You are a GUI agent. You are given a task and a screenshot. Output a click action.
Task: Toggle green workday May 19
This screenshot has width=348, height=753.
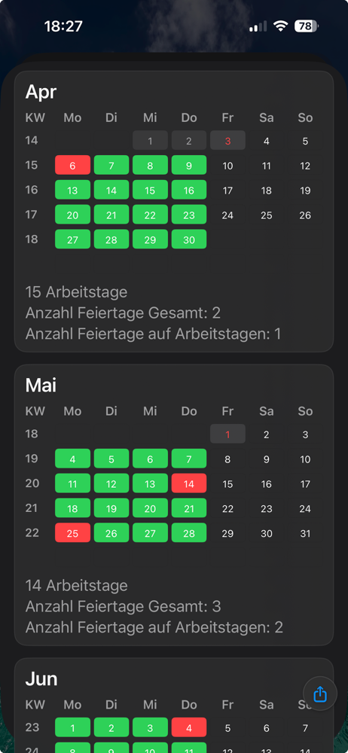coord(111,508)
